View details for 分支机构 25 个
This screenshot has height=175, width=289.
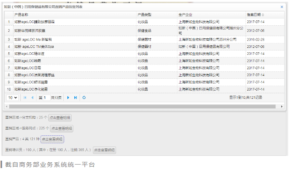pos(60,118)
